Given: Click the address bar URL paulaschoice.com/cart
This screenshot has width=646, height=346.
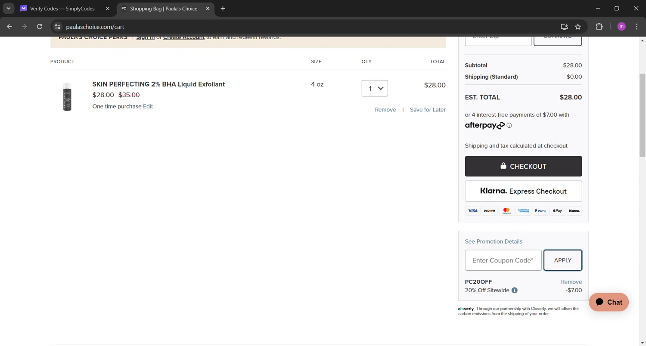Looking at the screenshot, I should point(95,27).
